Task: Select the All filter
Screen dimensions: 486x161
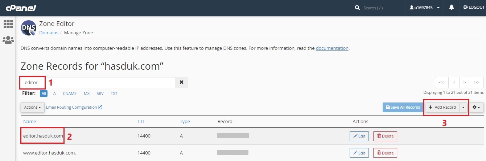Action: click(44, 93)
